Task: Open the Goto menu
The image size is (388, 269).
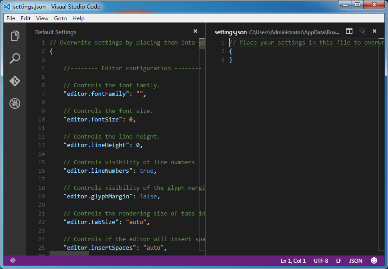Action: pyautogui.click(x=60, y=18)
